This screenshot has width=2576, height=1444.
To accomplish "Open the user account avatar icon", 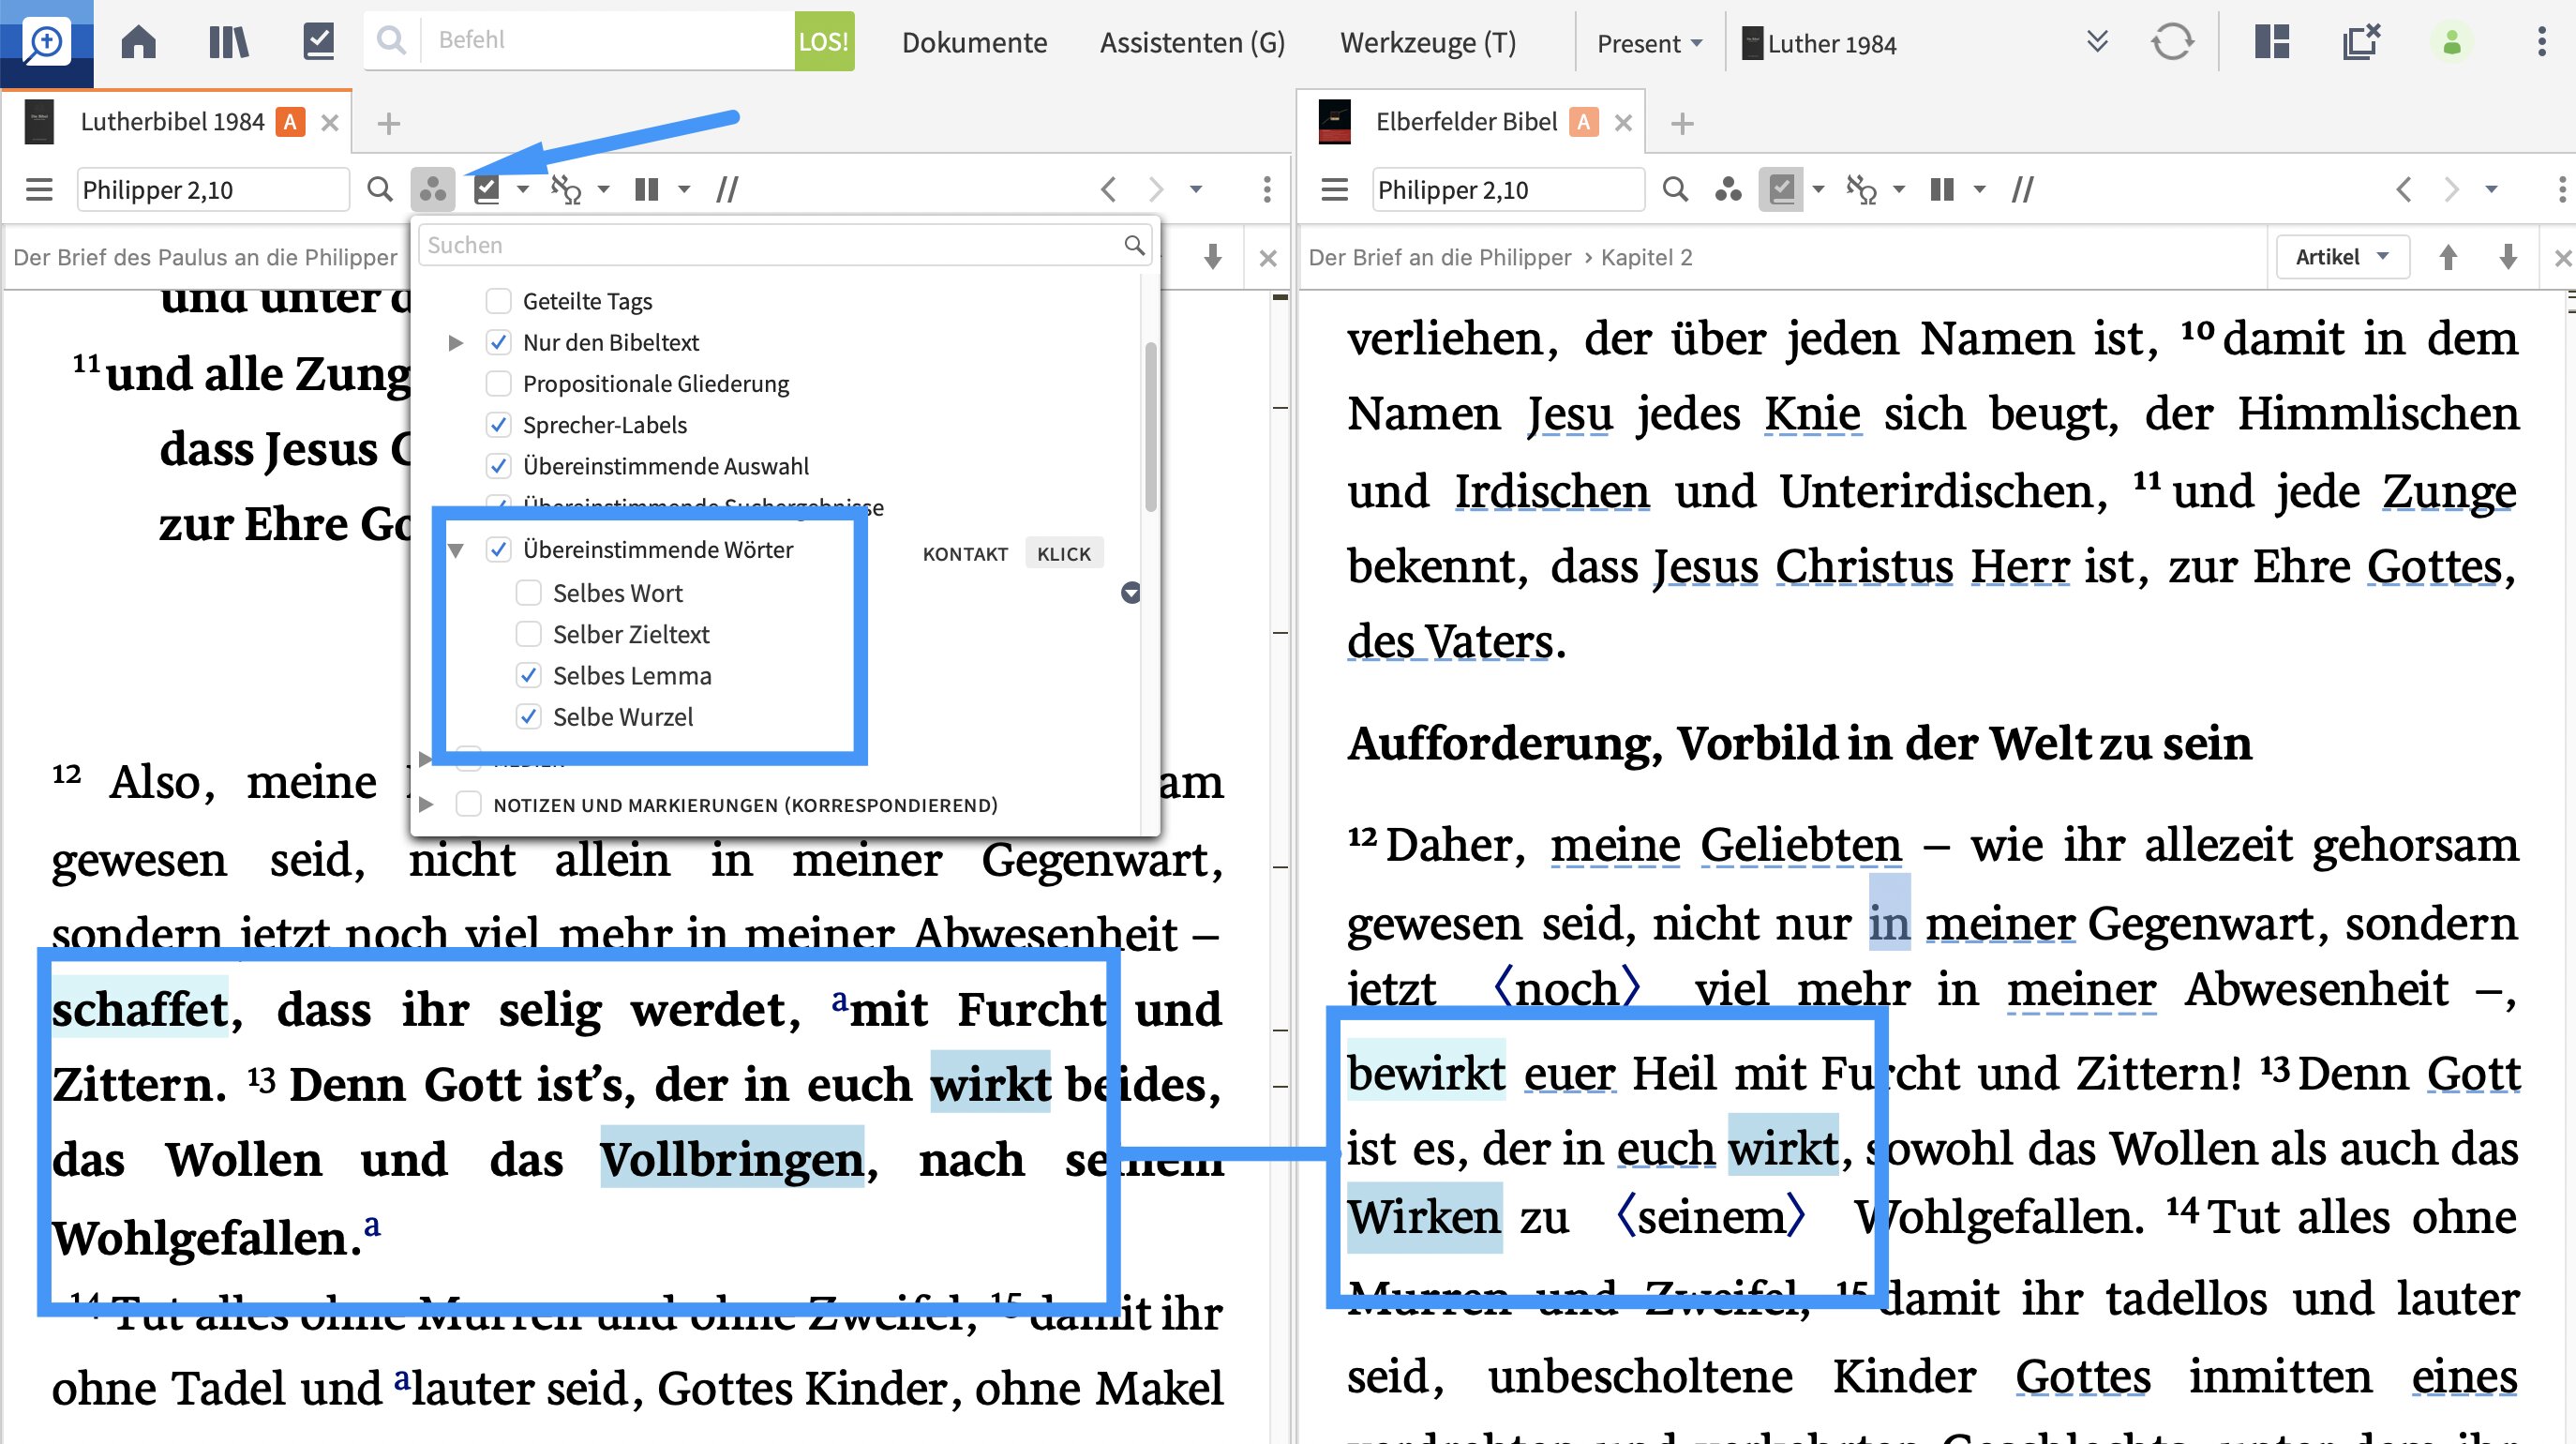I will coord(2451,42).
